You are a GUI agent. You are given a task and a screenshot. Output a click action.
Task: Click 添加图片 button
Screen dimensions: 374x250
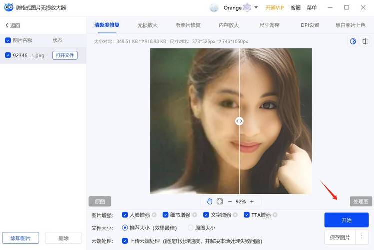coord(21,238)
